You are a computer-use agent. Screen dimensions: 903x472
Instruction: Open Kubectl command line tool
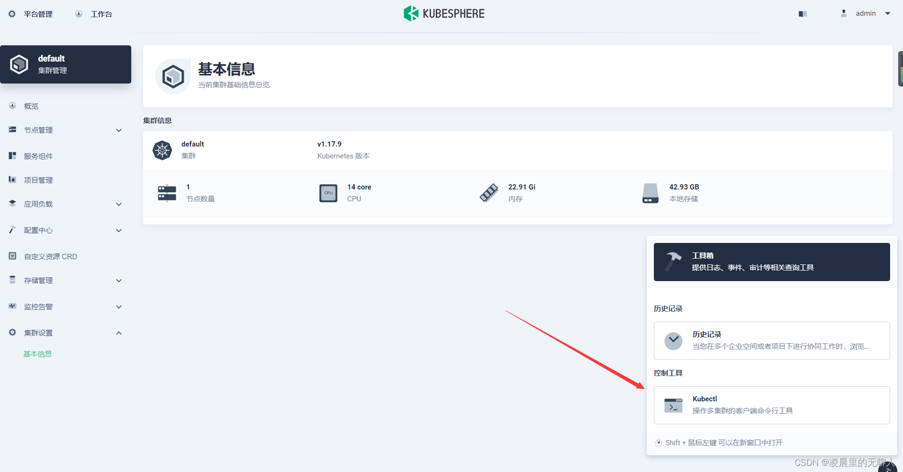[x=772, y=405]
